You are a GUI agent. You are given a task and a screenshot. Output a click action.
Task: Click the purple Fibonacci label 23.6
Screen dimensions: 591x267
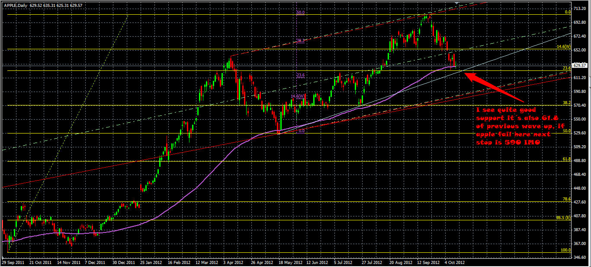[x=301, y=75]
